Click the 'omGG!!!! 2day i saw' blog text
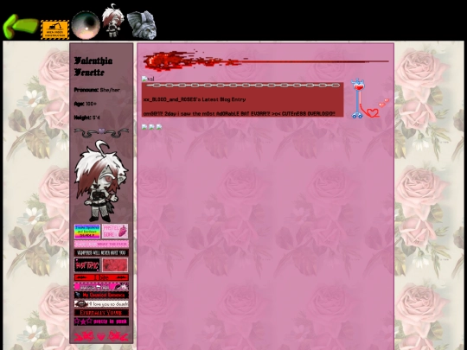 click(240, 114)
